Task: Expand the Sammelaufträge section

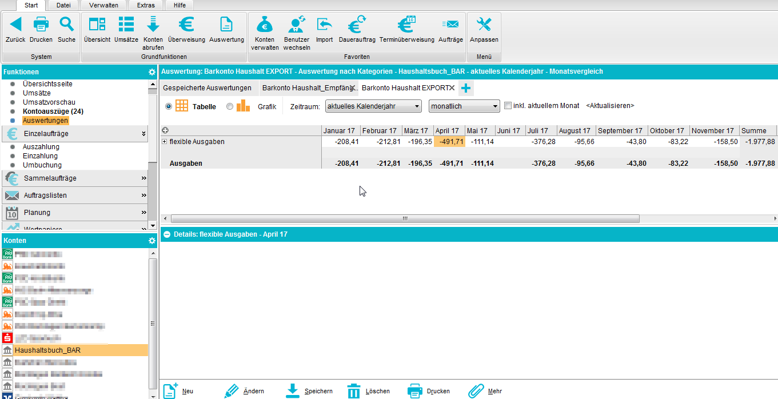Action: tap(144, 178)
